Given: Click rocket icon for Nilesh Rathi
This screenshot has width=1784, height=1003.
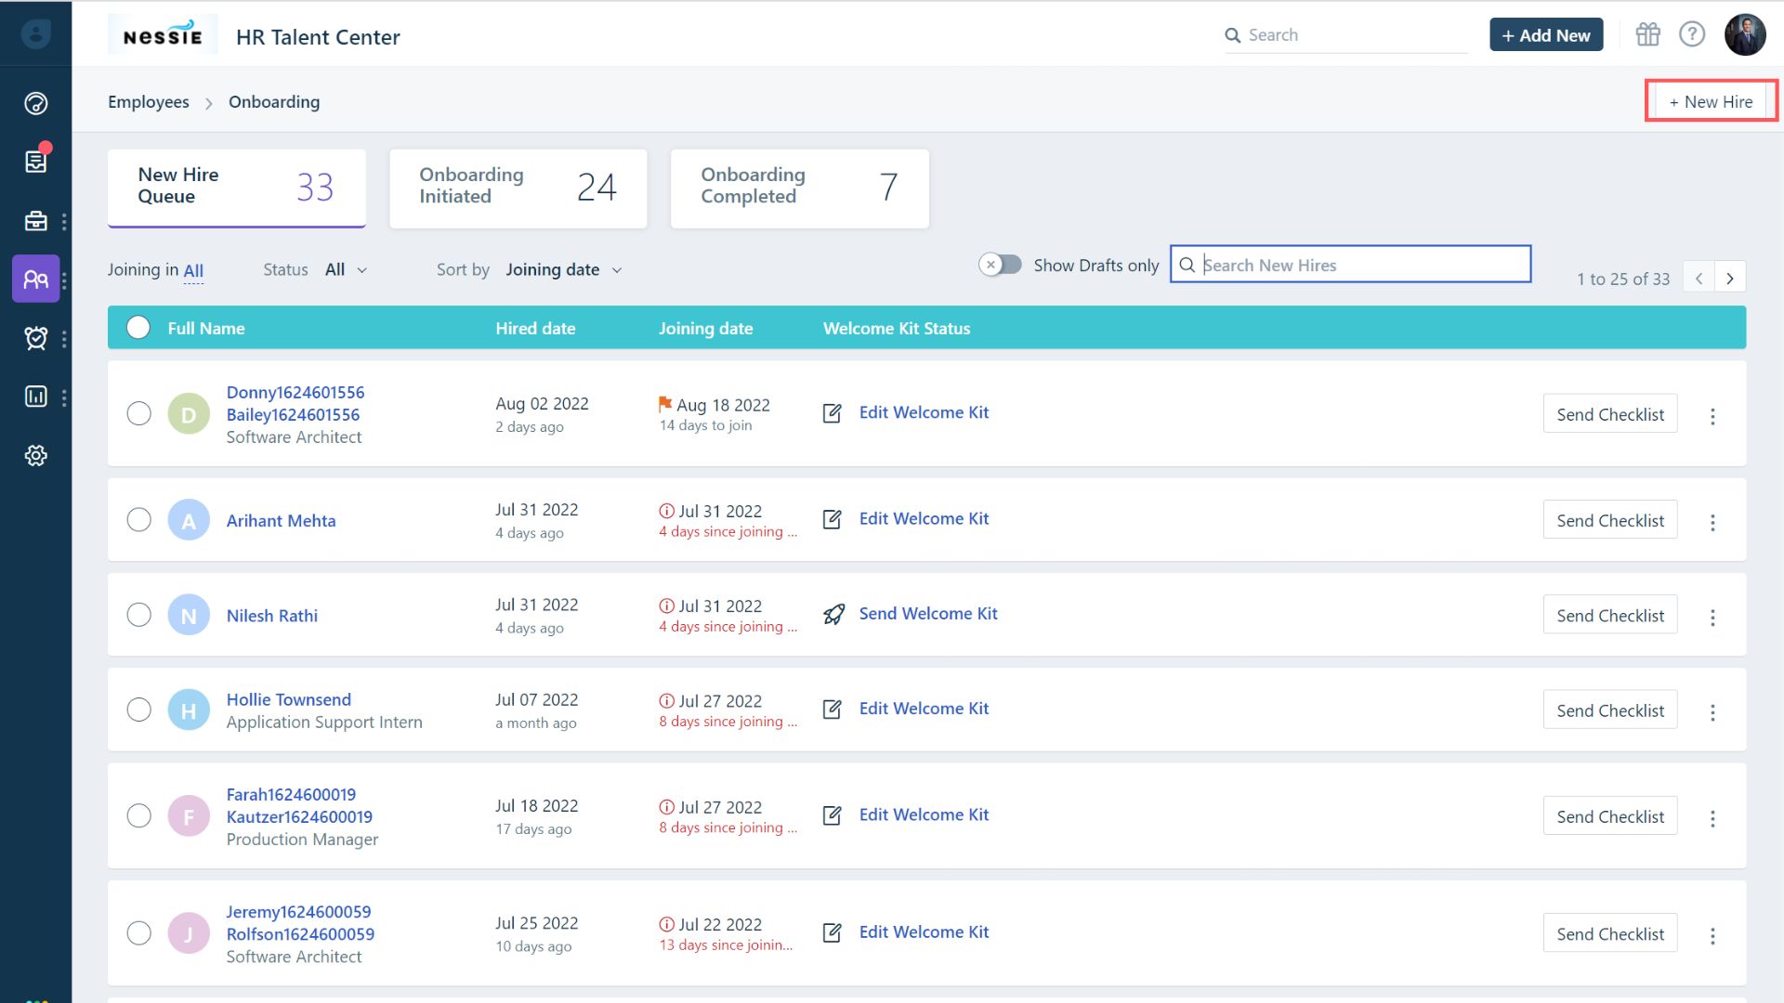Looking at the screenshot, I should pos(833,615).
